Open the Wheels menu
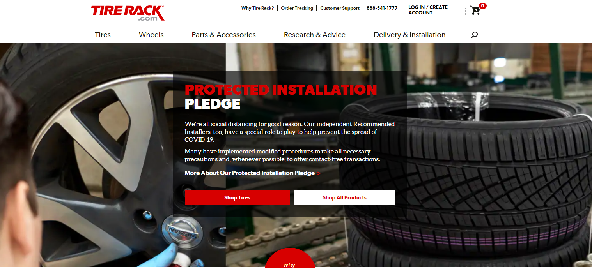The height and width of the screenshot is (268, 592). [x=151, y=35]
